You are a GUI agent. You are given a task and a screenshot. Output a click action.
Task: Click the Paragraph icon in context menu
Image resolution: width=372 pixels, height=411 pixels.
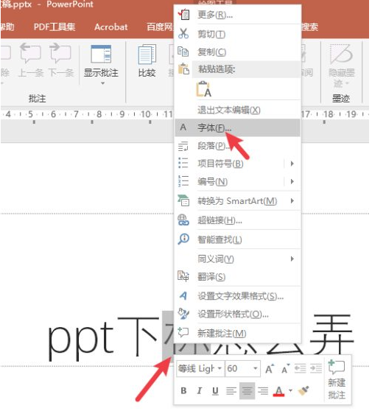pyautogui.click(x=183, y=146)
